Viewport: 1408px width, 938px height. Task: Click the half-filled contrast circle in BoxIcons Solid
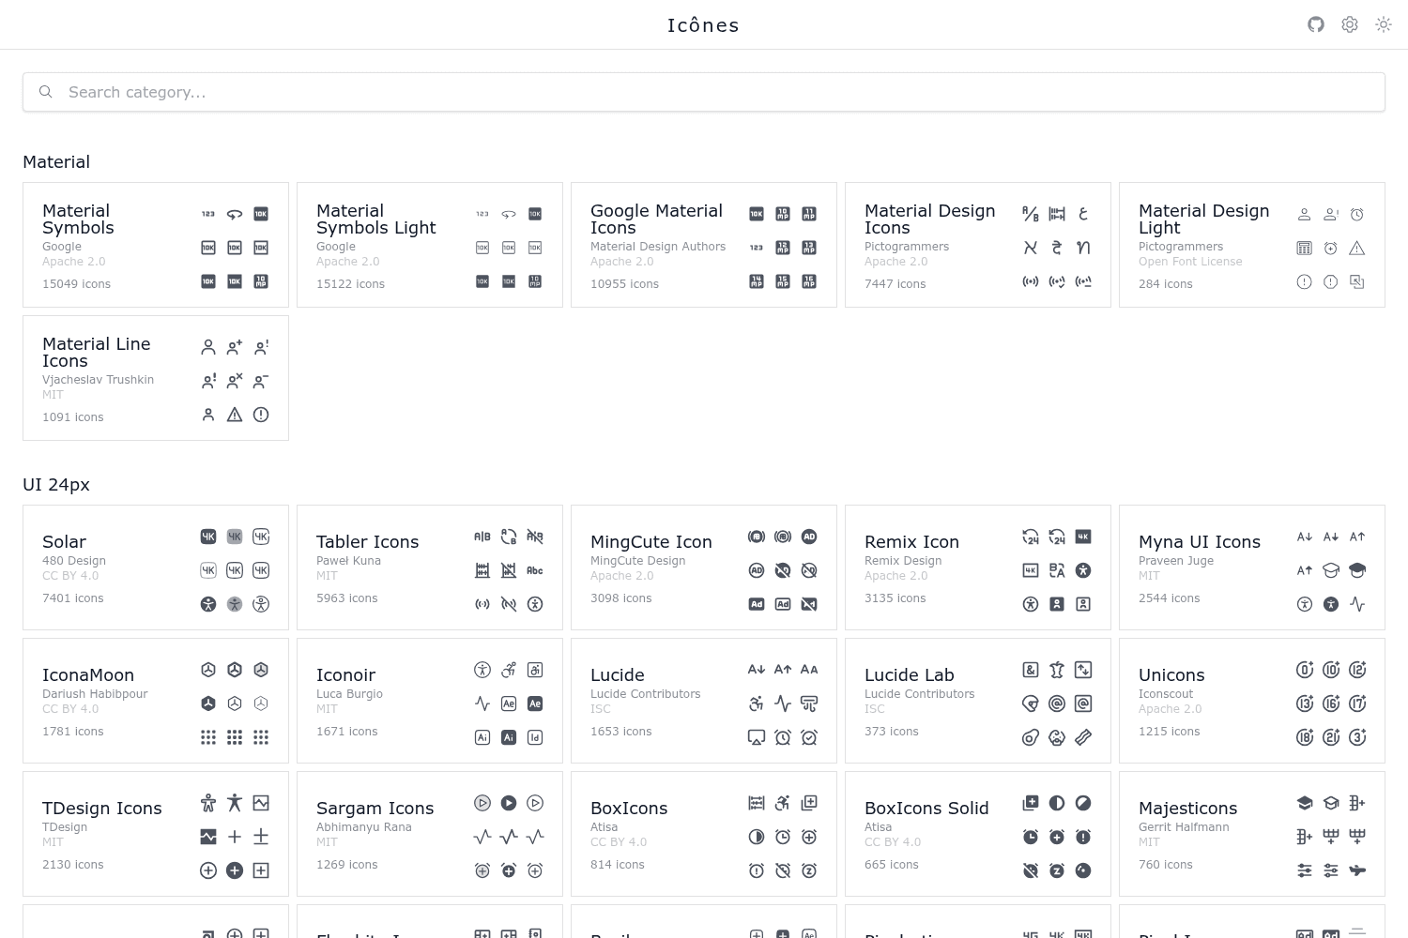click(1057, 803)
